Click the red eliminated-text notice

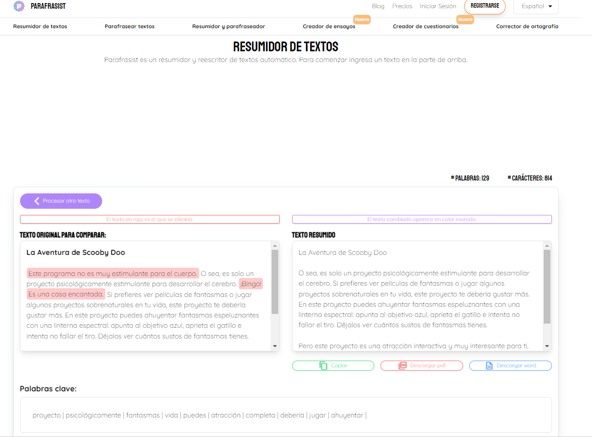coord(150,220)
